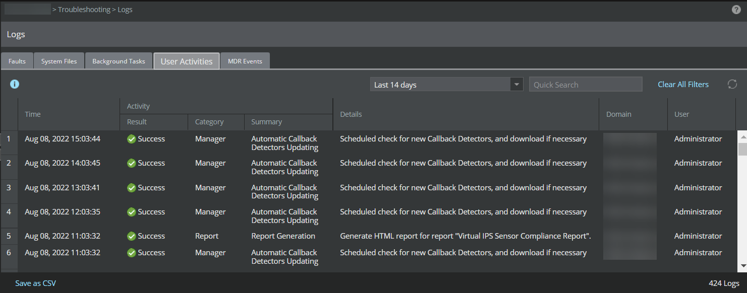Switch to the Faults tab

(17, 61)
